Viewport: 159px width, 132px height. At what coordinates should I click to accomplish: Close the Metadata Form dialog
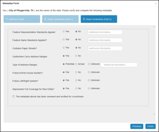pos(156,4)
